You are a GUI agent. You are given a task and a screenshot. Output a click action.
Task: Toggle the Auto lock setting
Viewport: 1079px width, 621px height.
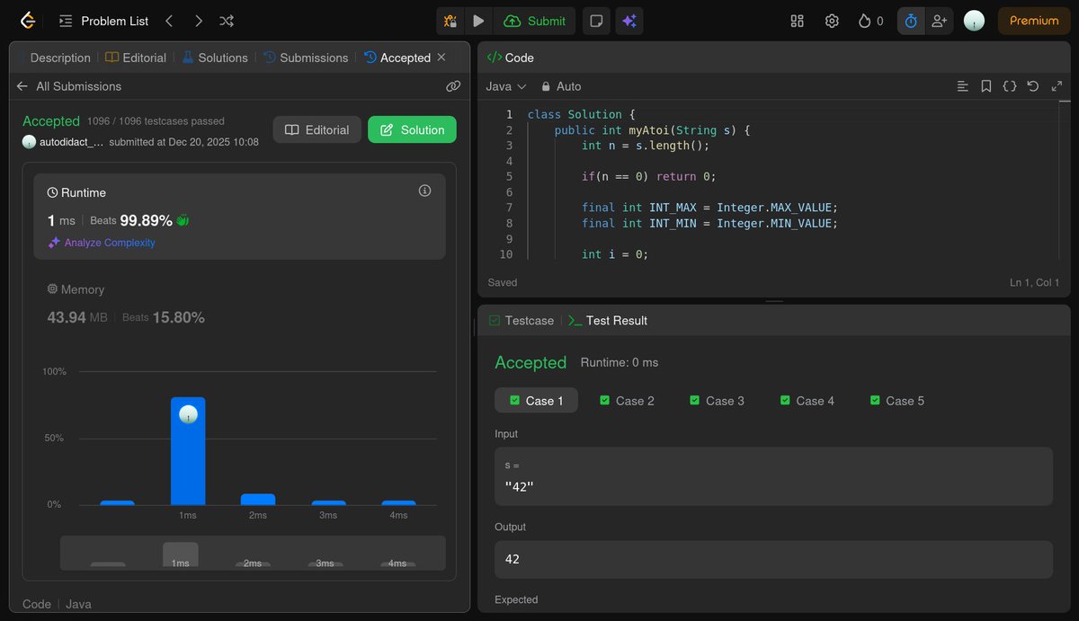click(x=561, y=86)
